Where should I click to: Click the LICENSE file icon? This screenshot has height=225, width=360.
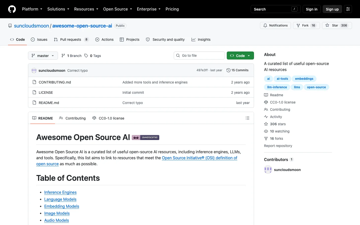point(34,92)
